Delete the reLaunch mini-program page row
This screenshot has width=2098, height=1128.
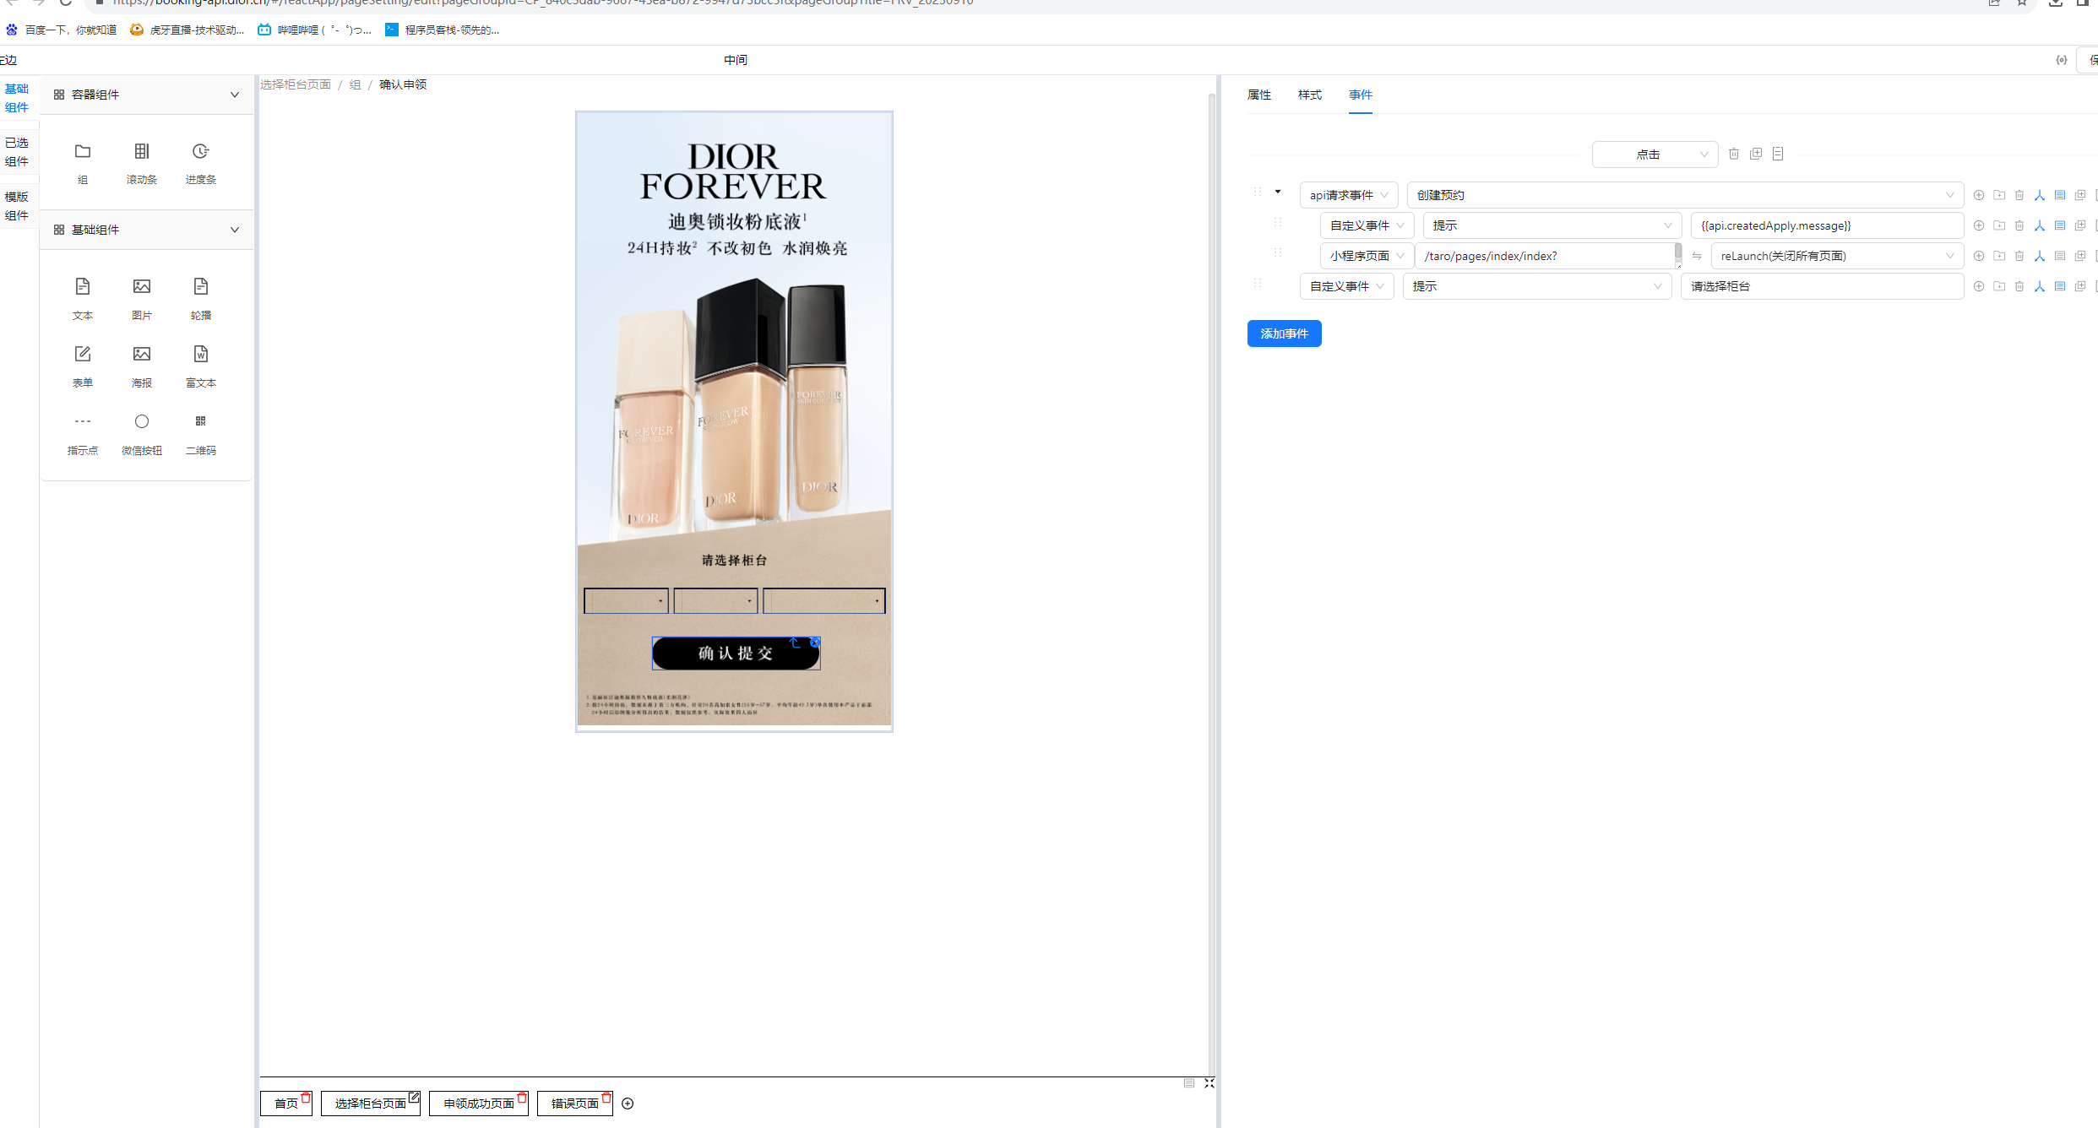[2019, 256]
